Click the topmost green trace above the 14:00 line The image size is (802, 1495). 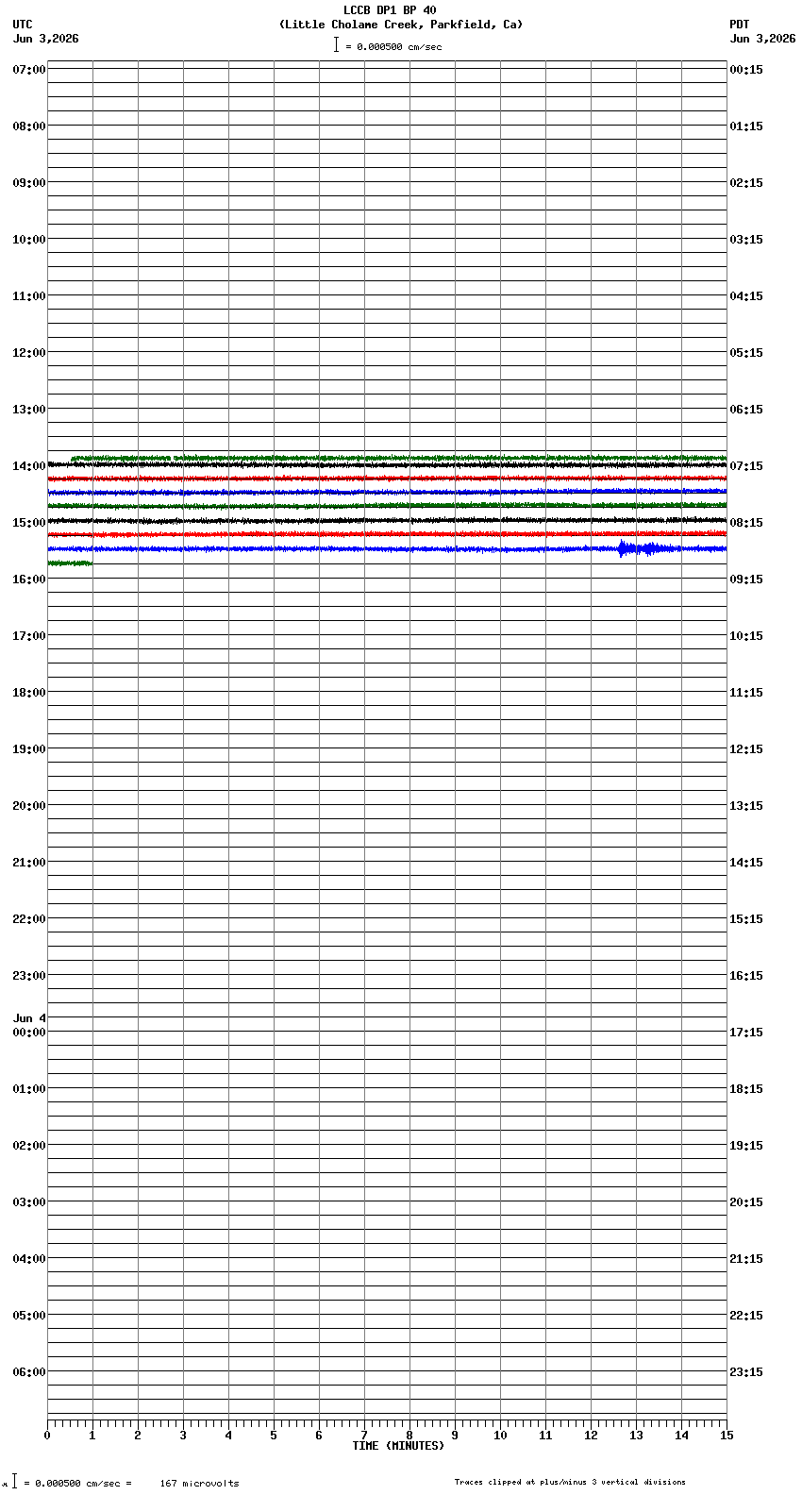(398, 458)
